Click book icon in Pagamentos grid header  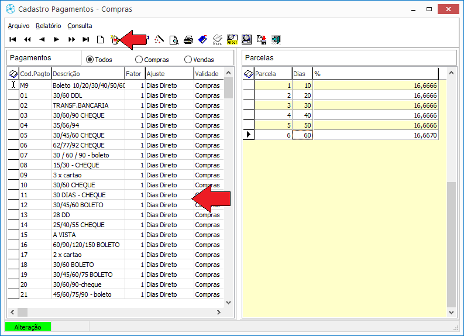[x=13, y=74]
